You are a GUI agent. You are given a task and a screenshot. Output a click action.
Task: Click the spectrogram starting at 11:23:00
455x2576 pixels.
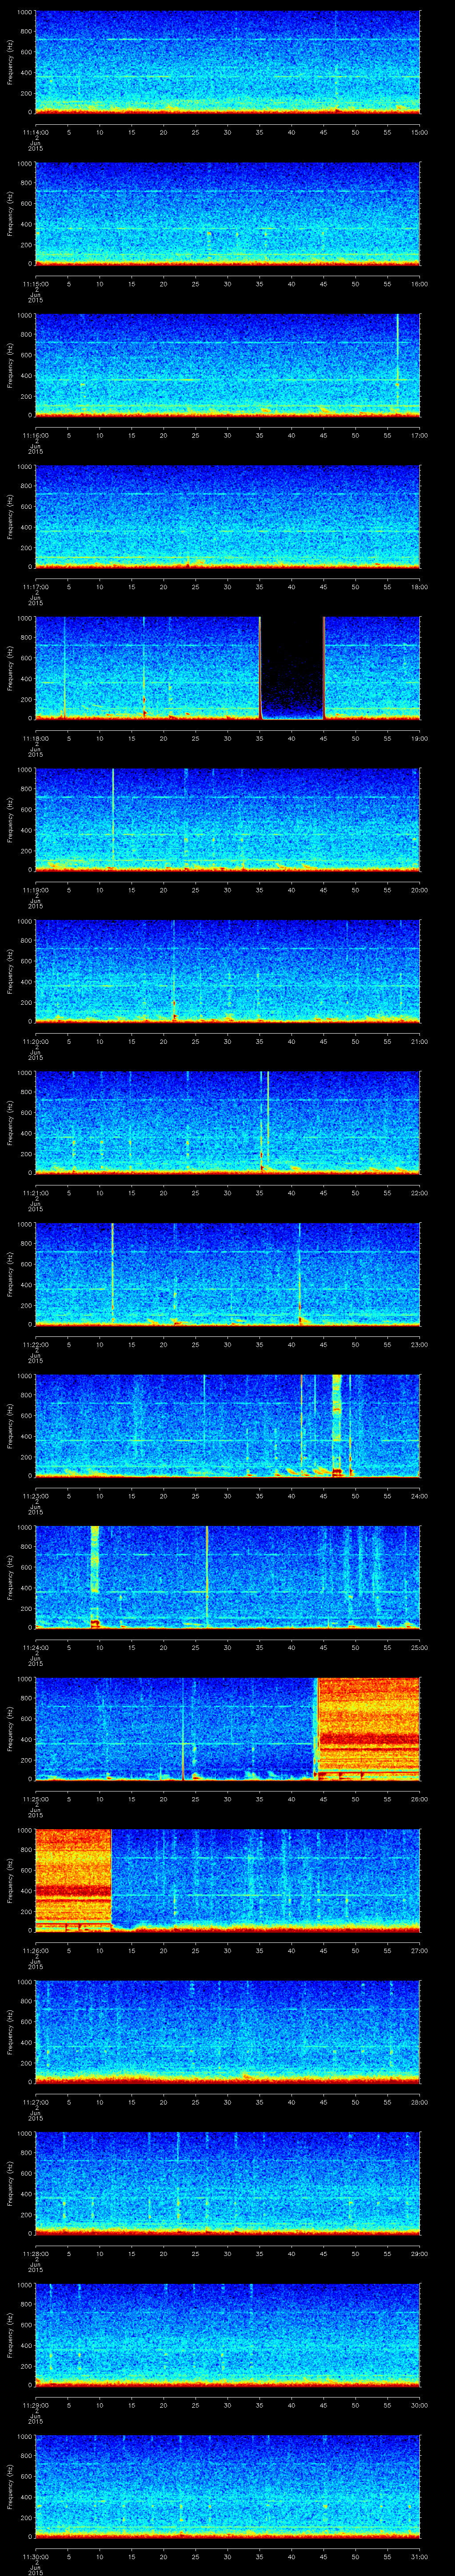(227, 1426)
